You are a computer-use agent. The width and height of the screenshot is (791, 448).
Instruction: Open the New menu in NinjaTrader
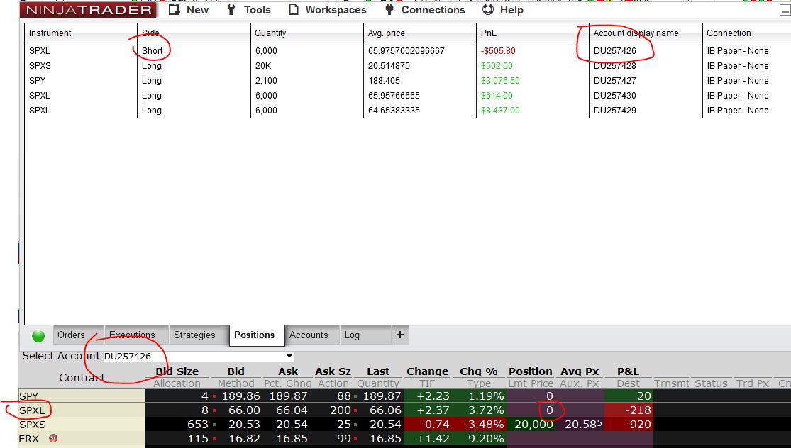tap(197, 10)
